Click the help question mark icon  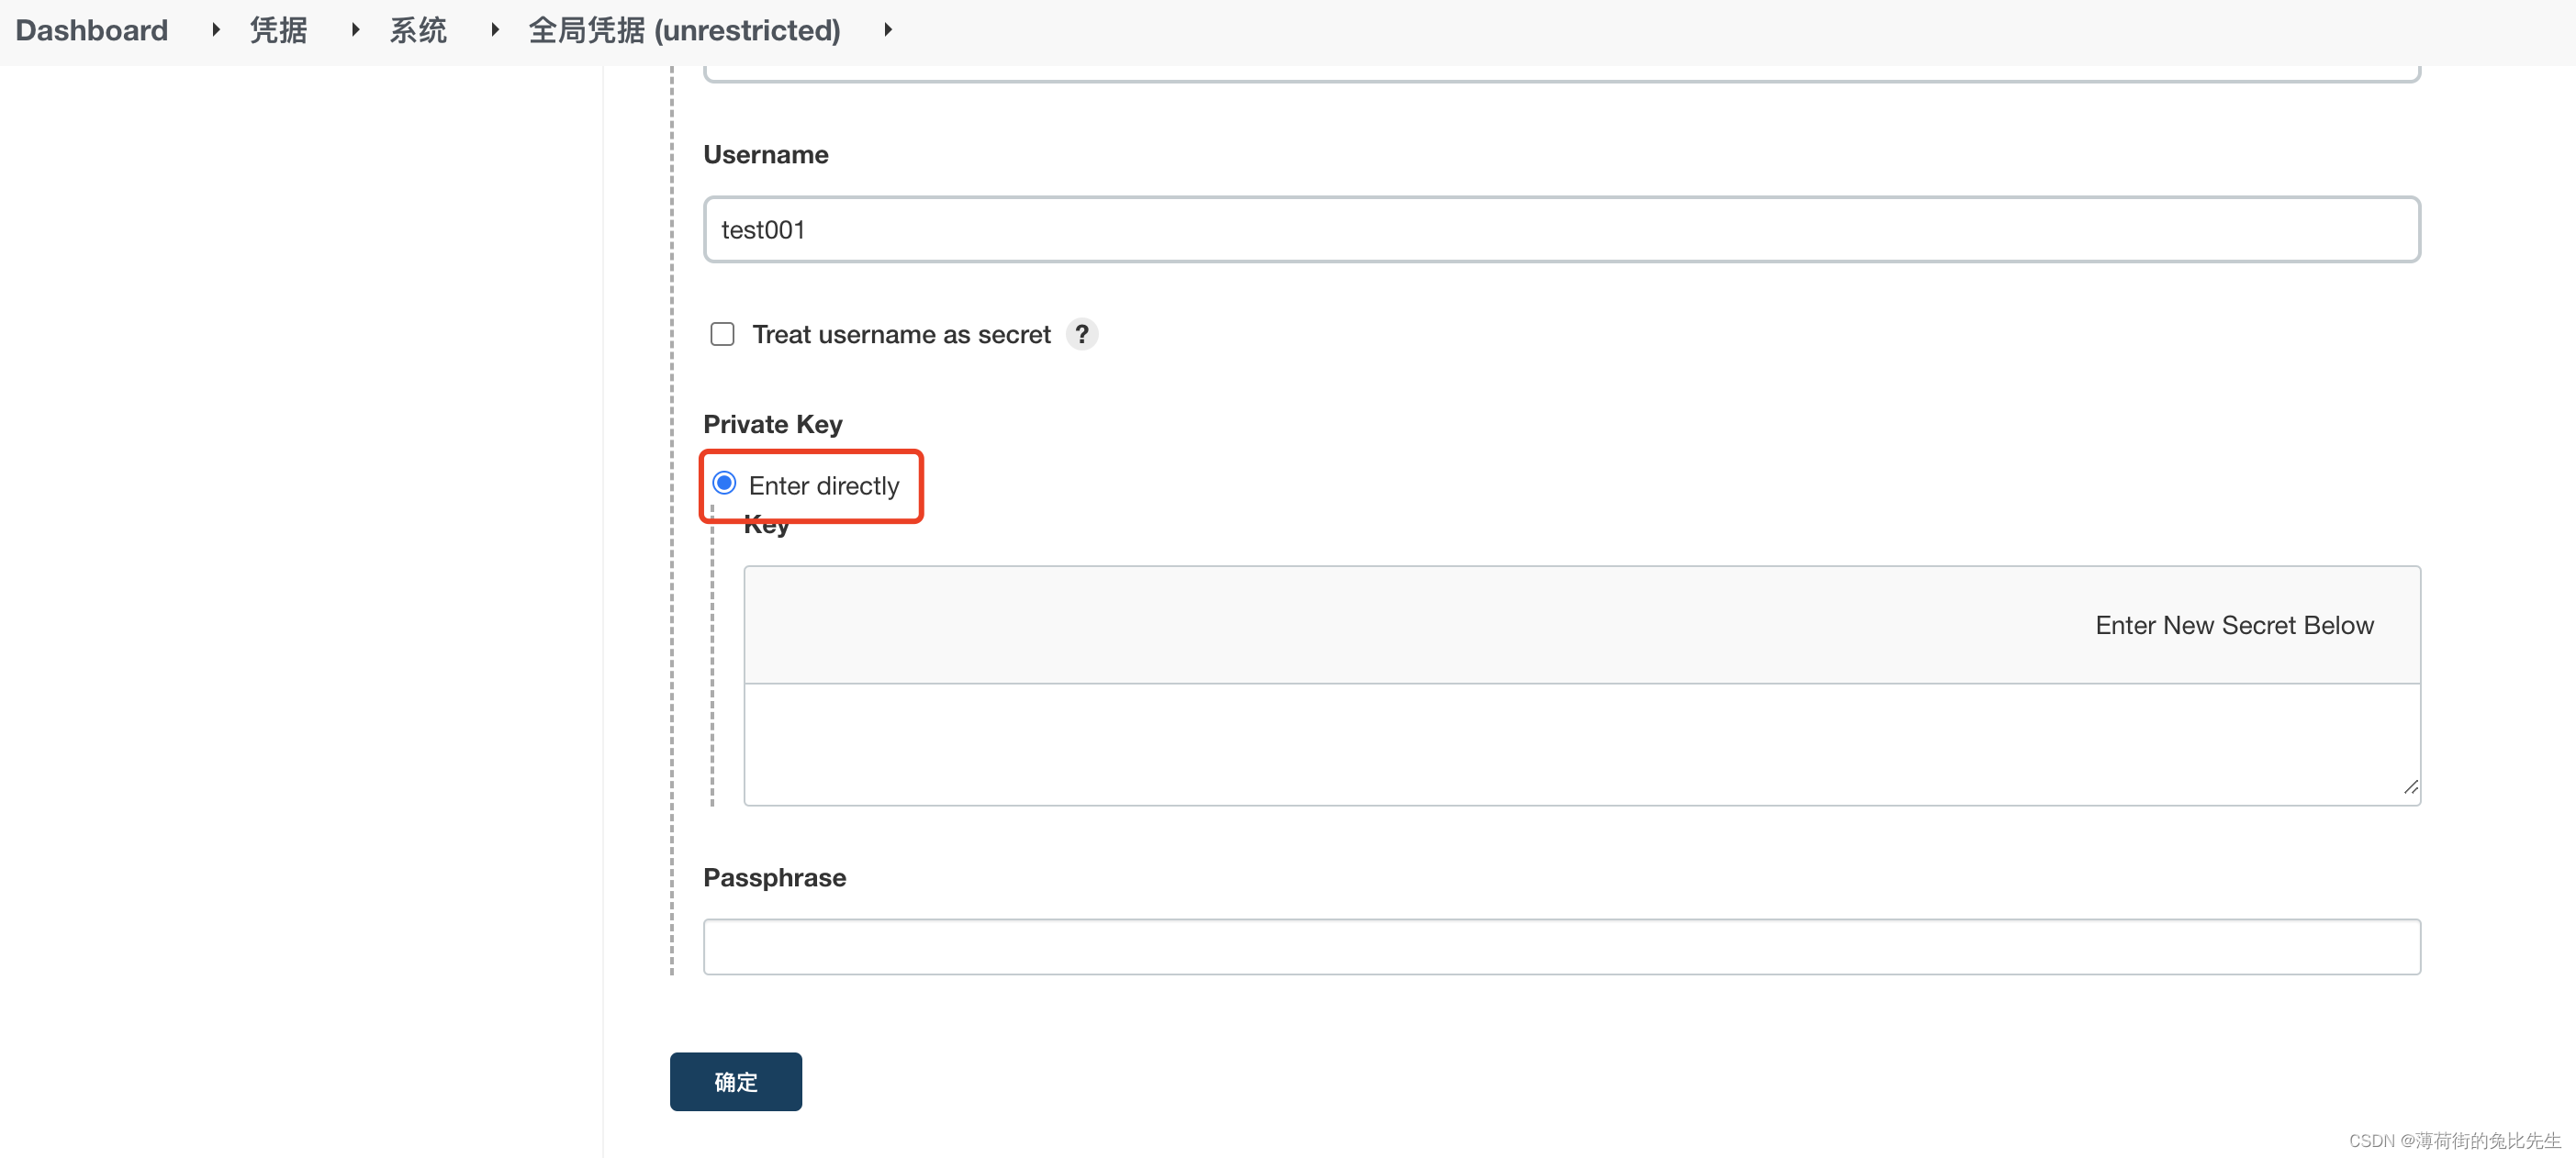pyautogui.click(x=1082, y=335)
